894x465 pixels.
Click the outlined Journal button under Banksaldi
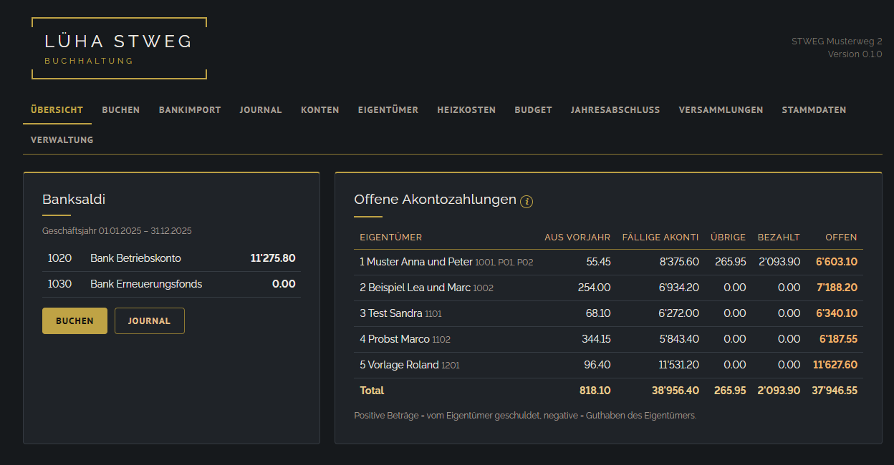tap(149, 320)
